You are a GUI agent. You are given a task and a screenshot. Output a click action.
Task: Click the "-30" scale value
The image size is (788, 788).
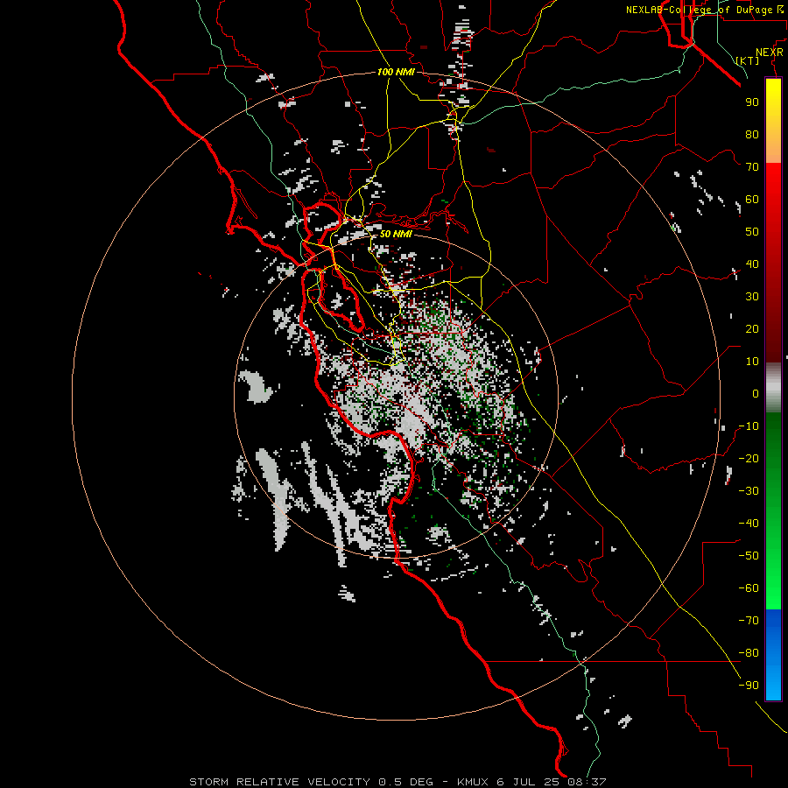click(x=749, y=491)
